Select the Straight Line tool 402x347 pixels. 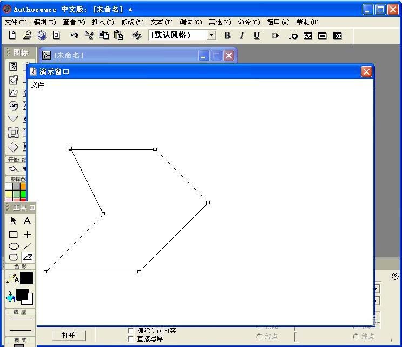(27, 234)
